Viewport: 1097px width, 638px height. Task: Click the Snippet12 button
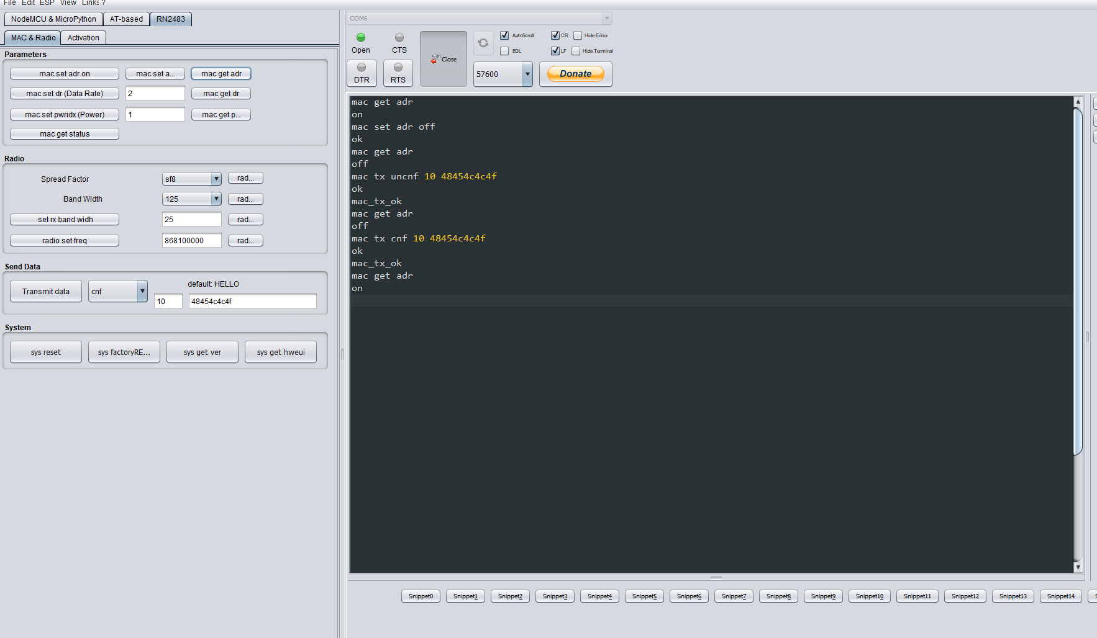point(965,596)
